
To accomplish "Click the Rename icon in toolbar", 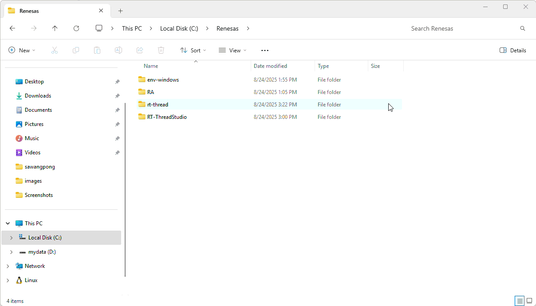I will point(118,51).
